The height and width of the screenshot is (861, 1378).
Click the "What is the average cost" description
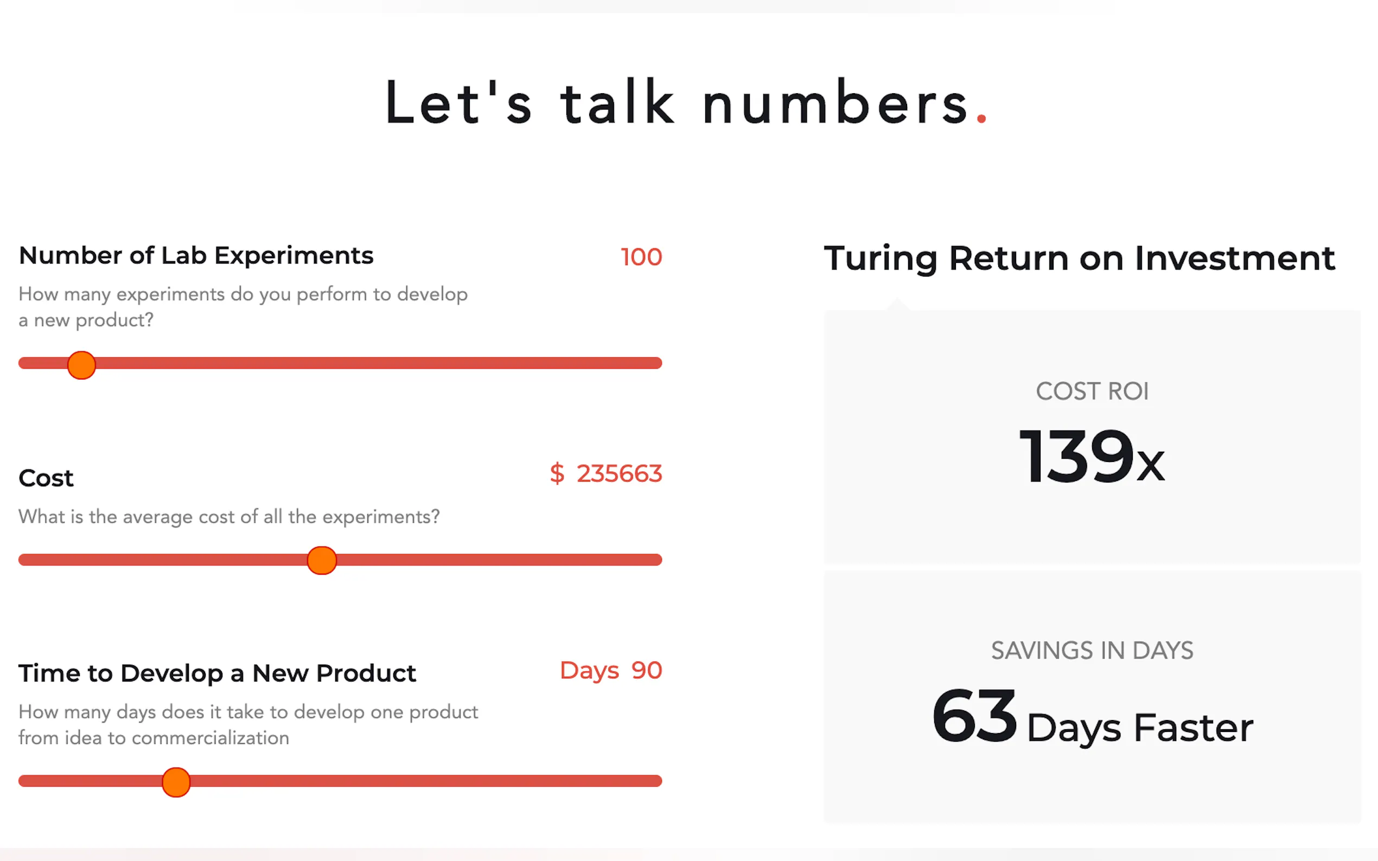coord(229,517)
